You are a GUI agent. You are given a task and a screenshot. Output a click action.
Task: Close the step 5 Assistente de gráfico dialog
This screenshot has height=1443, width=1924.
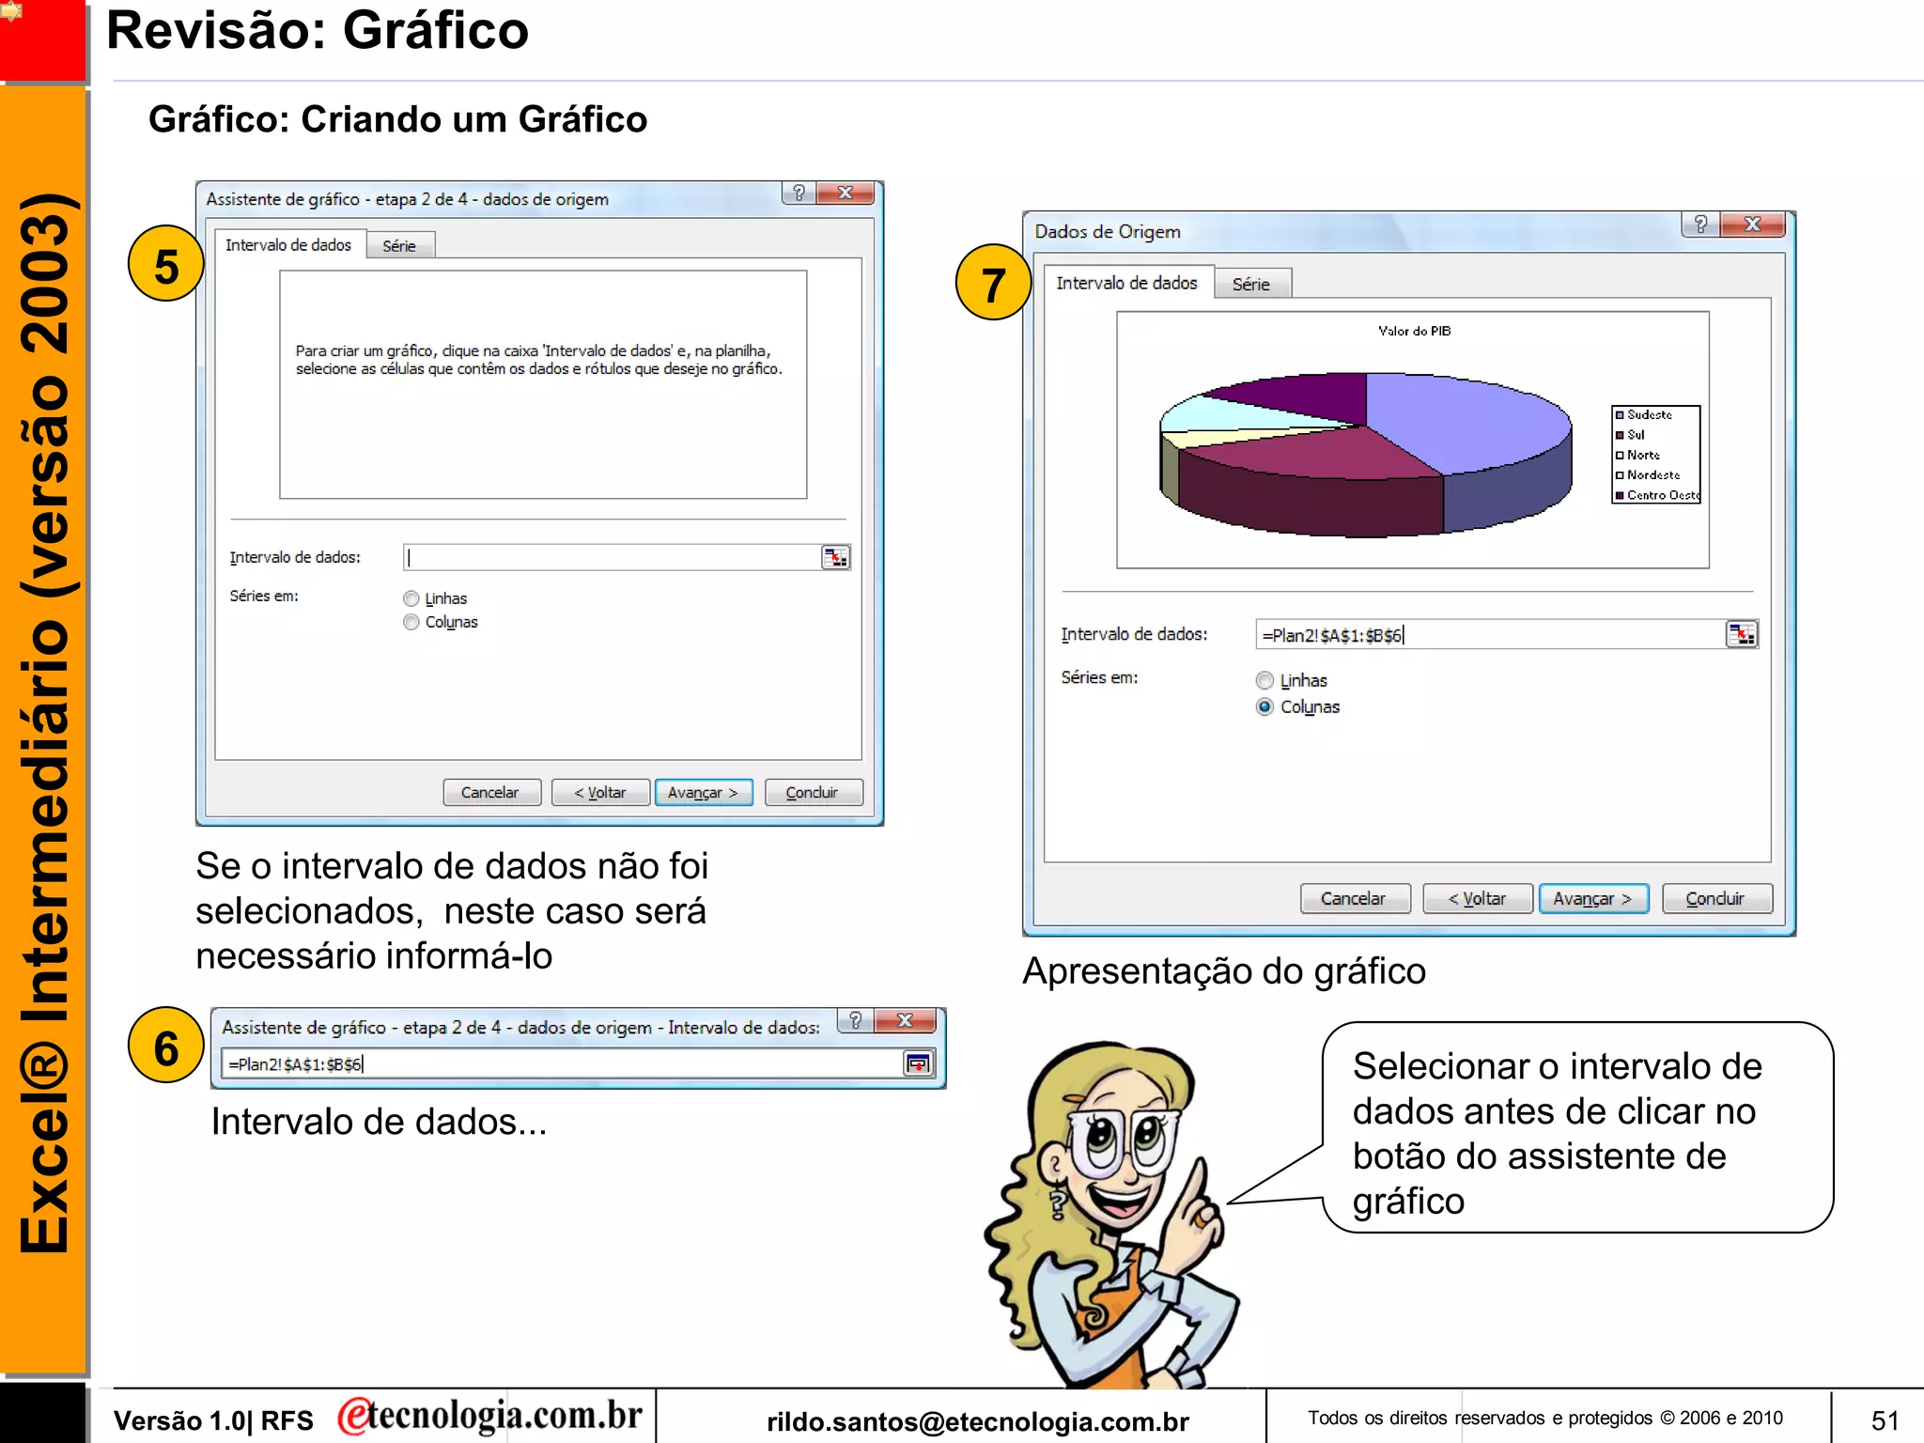tap(845, 193)
